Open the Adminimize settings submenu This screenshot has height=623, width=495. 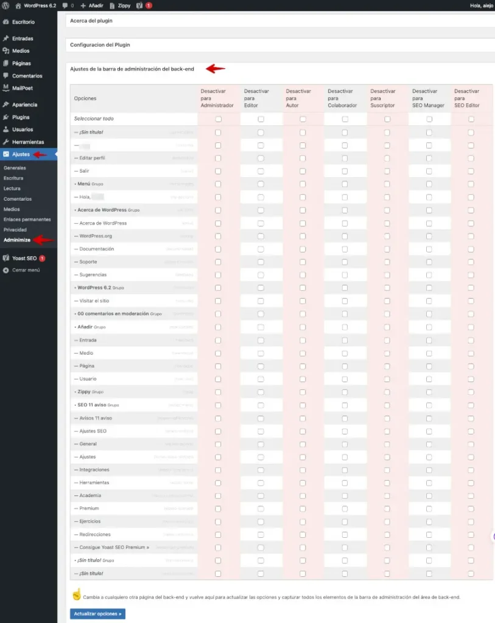16,240
